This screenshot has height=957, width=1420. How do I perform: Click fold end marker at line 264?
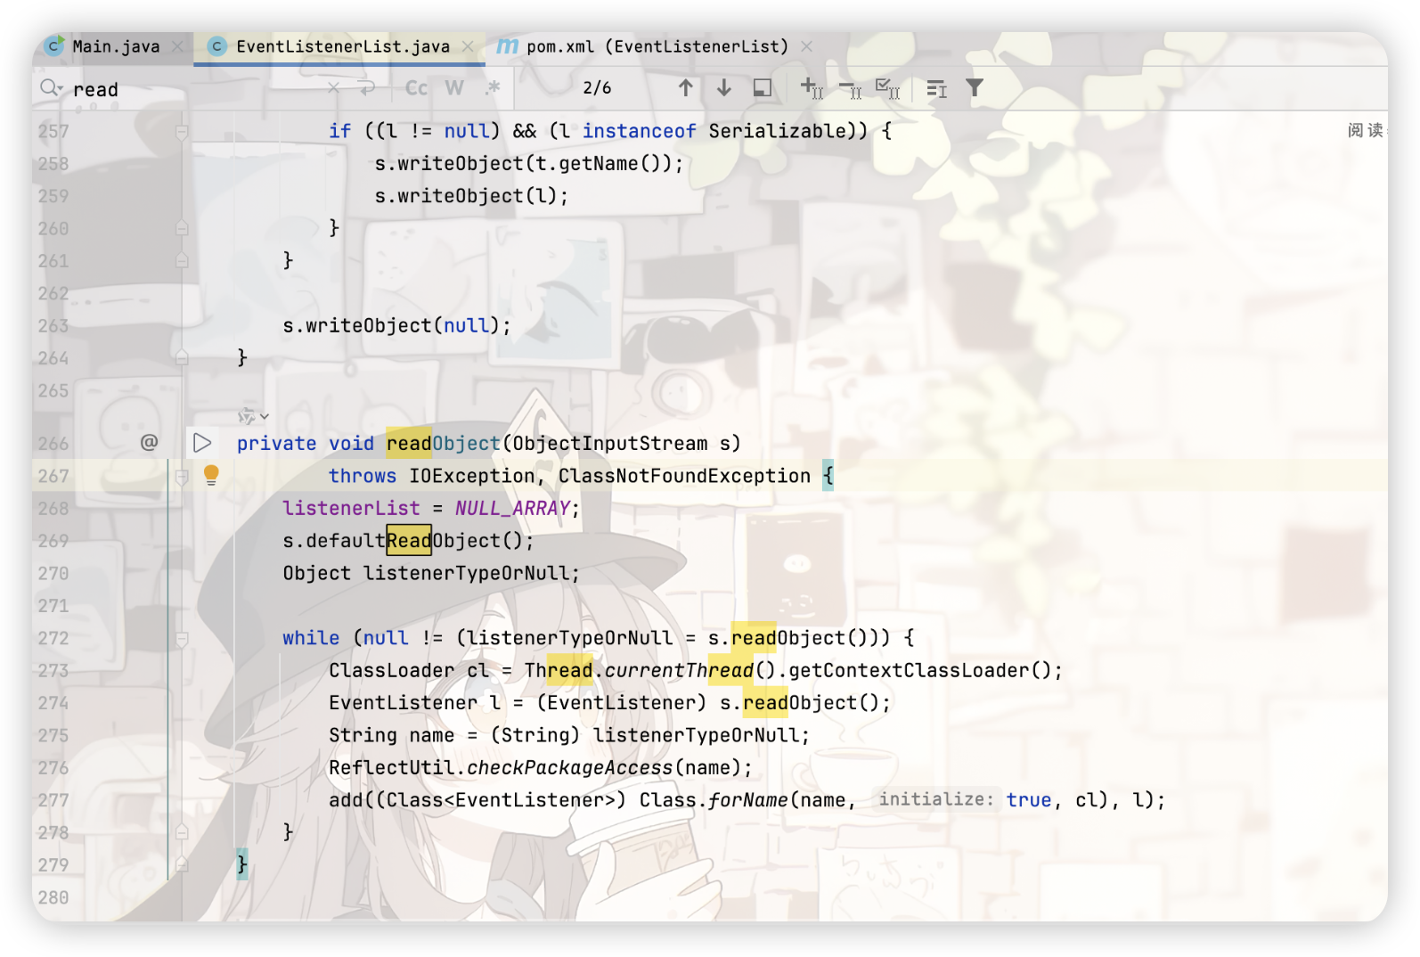click(182, 357)
